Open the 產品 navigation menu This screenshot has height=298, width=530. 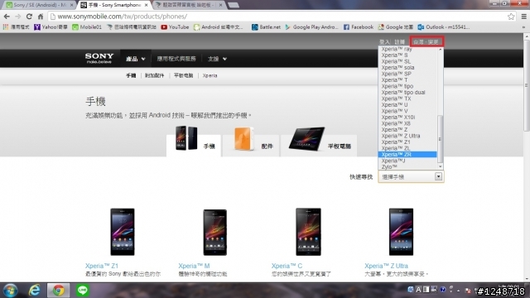[x=136, y=59]
